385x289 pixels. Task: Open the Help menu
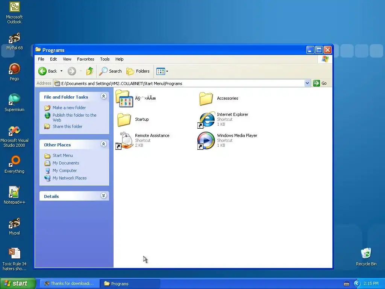point(119,59)
